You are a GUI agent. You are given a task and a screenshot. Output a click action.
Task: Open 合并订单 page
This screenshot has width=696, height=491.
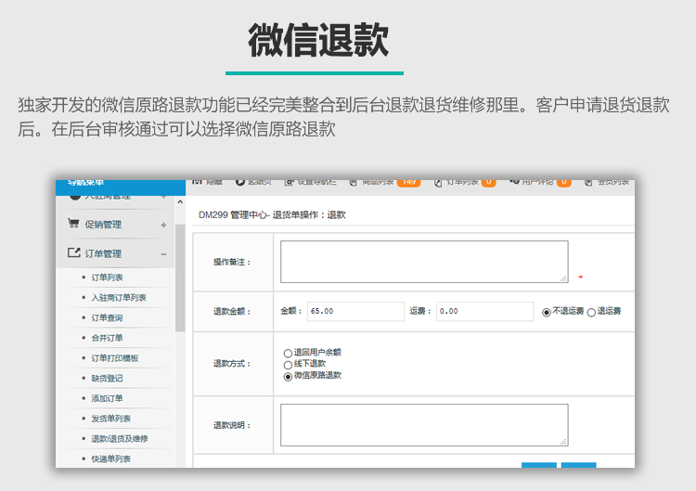pyautogui.click(x=107, y=338)
